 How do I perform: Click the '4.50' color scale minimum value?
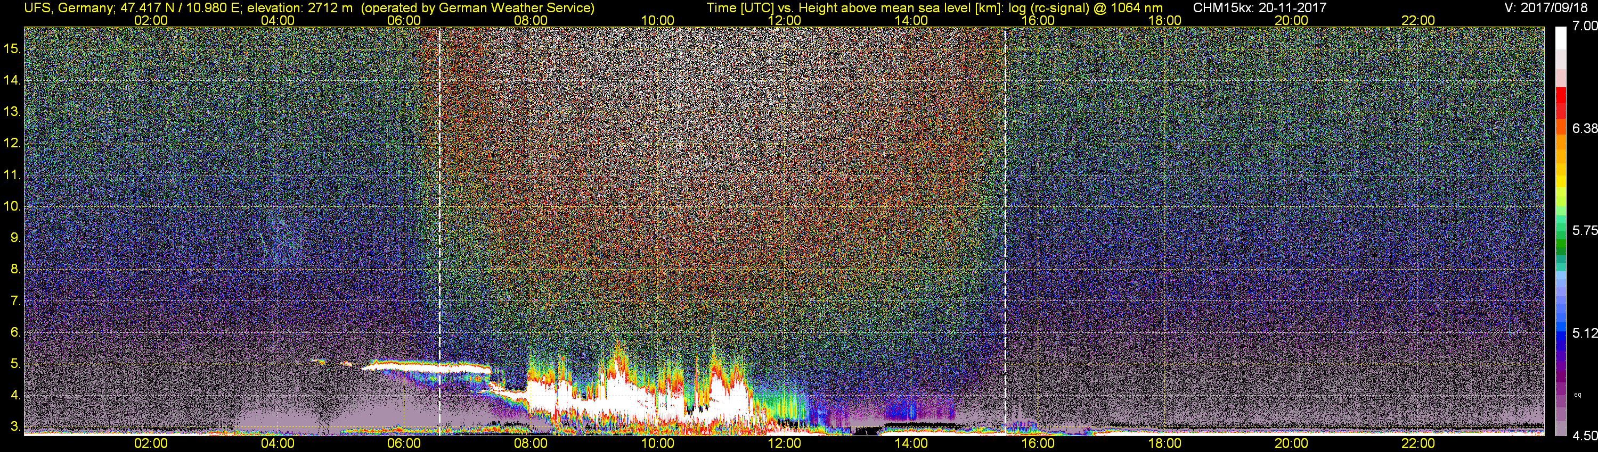[x=1585, y=436]
